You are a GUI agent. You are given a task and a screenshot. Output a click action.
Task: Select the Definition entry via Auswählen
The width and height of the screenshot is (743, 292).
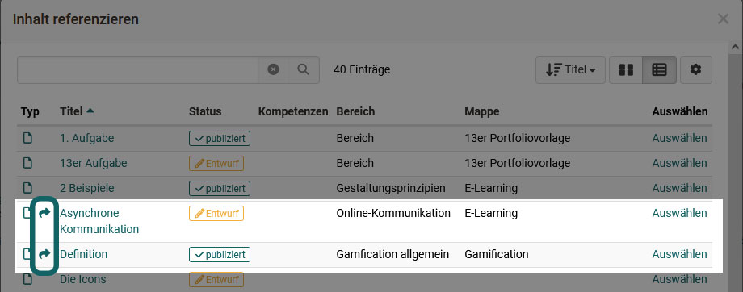pyautogui.click(x=679, y=255)
